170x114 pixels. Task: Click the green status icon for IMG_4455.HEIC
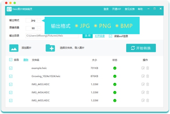[x=115, y=101]
